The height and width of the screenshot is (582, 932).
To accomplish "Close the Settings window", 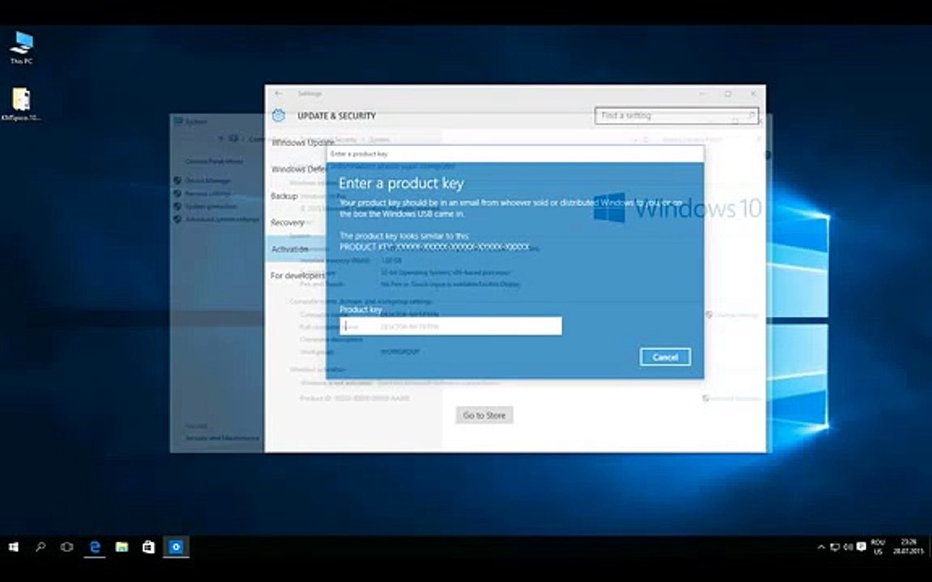I will pos(753,93).
